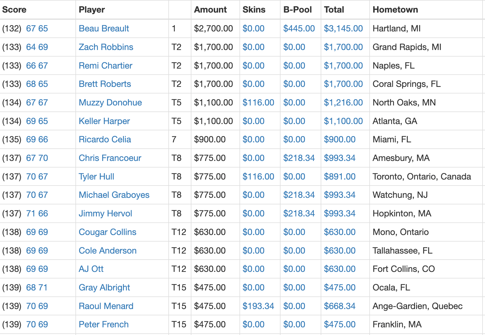The height and width of the screenshot is (335, 485).
Task: Open Beau Breault's $3,145.00 total
Action: [343, 28]
